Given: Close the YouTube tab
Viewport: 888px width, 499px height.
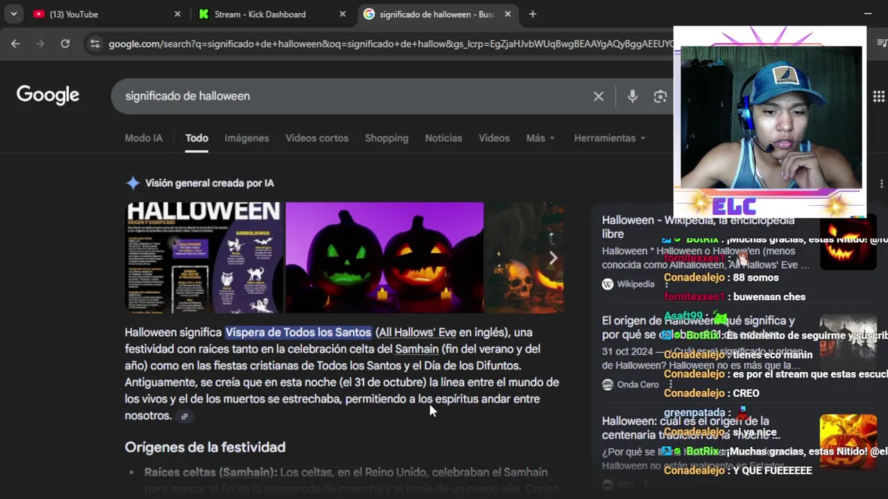Looking at the screenshot, I should point(177,14).
